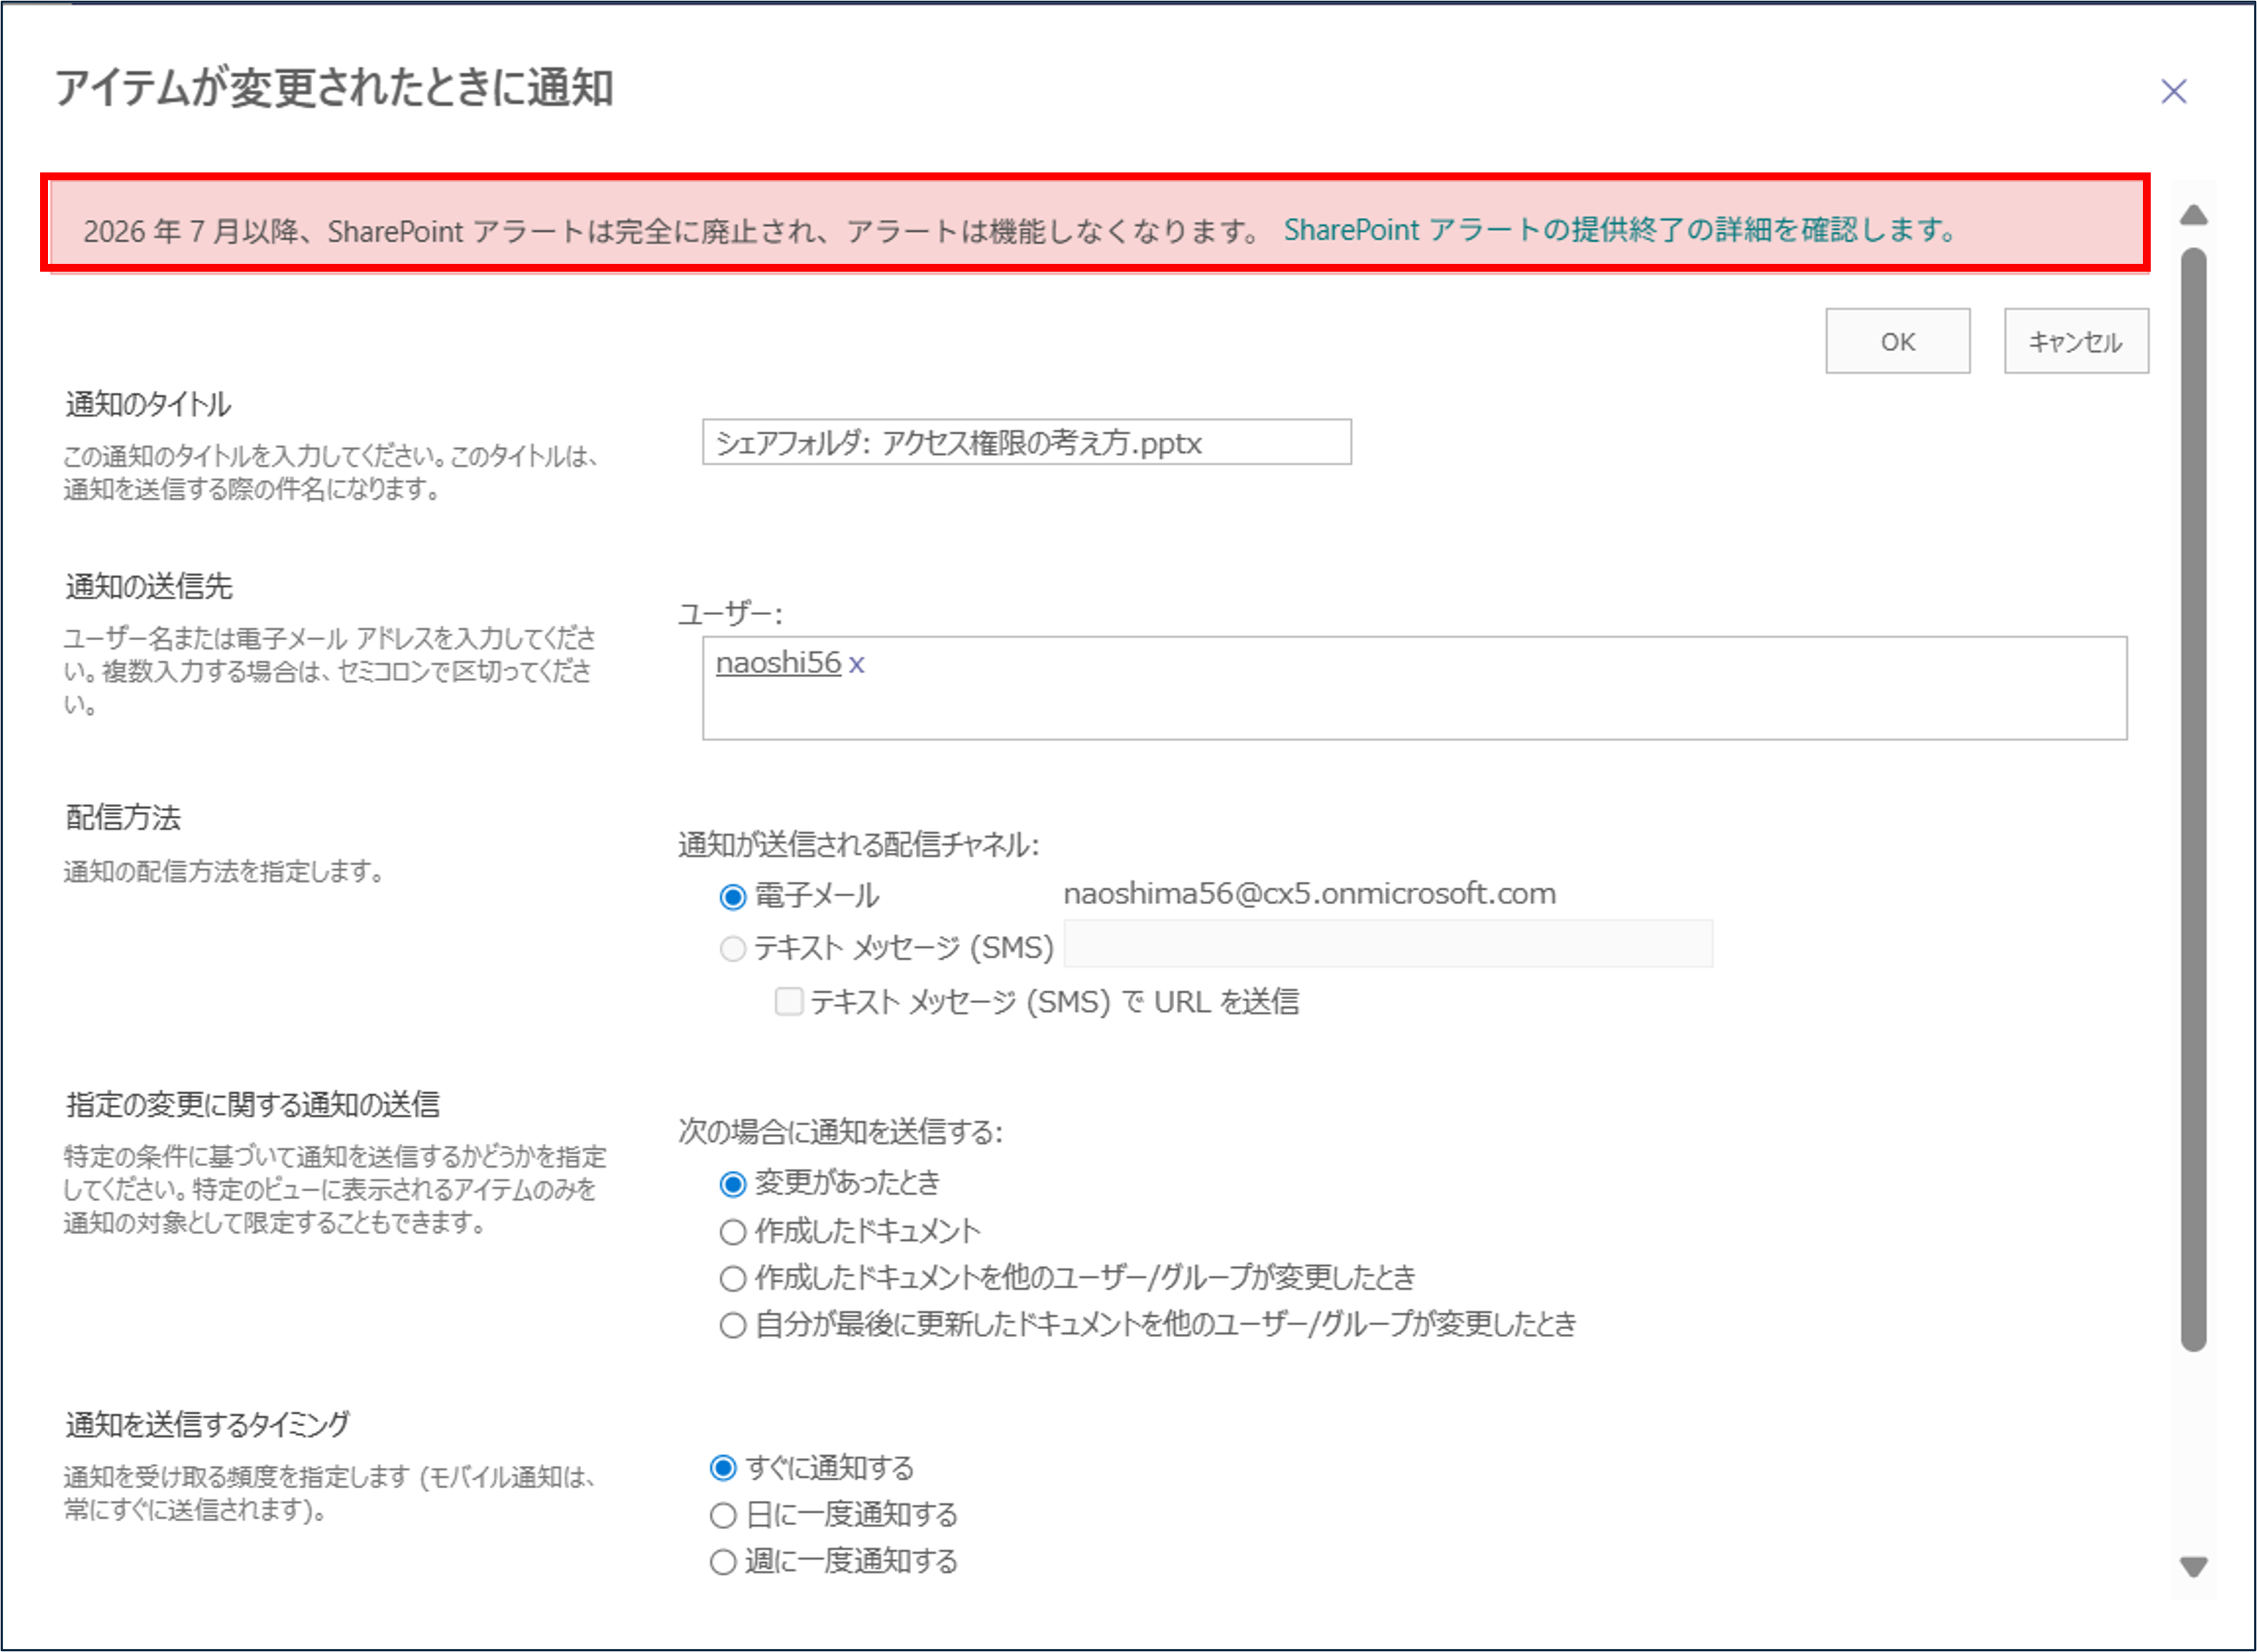Click the 通知が送信される配信チャネル label
This screenshot has width=2257, height=1652.
859,845
